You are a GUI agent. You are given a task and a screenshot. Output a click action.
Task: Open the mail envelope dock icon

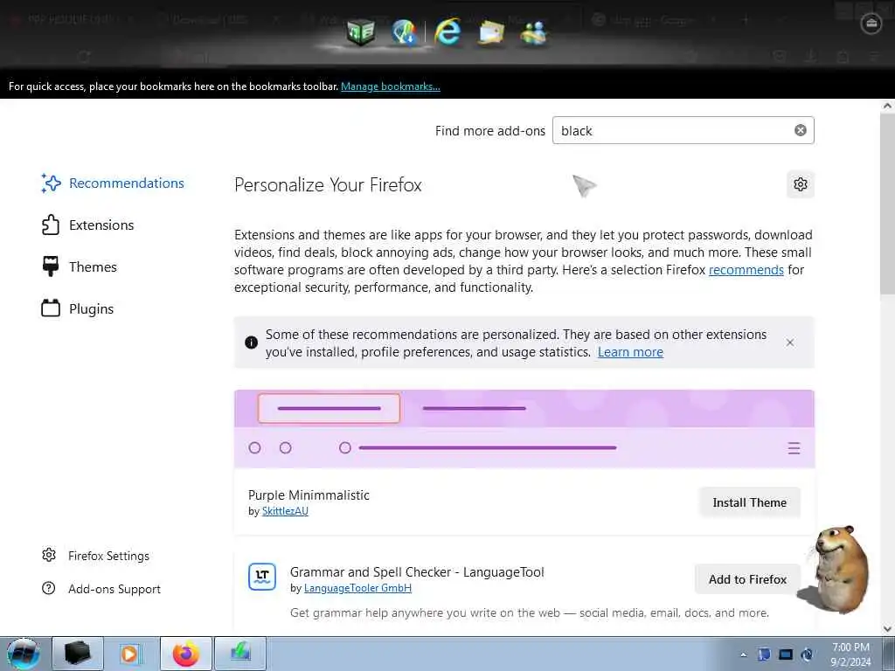click(x=491, y=32)
